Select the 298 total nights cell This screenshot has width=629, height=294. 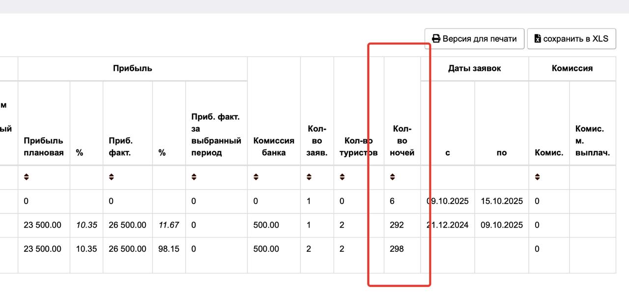397,249
